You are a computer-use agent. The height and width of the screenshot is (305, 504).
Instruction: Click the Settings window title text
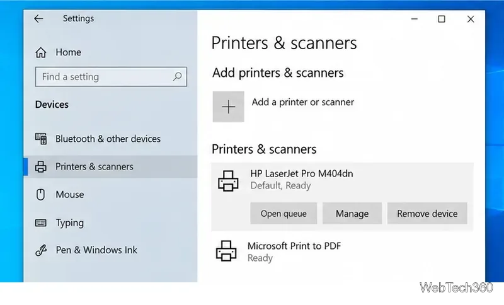click(x=78, y=19)
